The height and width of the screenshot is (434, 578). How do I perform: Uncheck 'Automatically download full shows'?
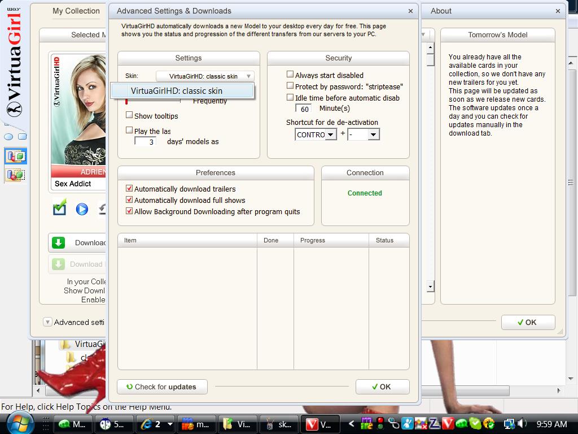[x=129, y=199]
